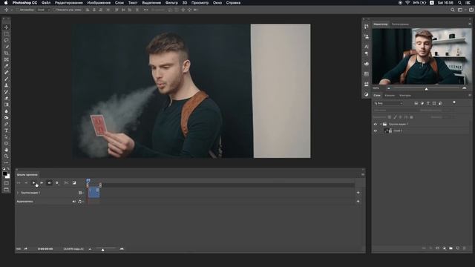Add audio to the audio track
The height and width of the screenshot is (267, 475).
click(358, 201)
